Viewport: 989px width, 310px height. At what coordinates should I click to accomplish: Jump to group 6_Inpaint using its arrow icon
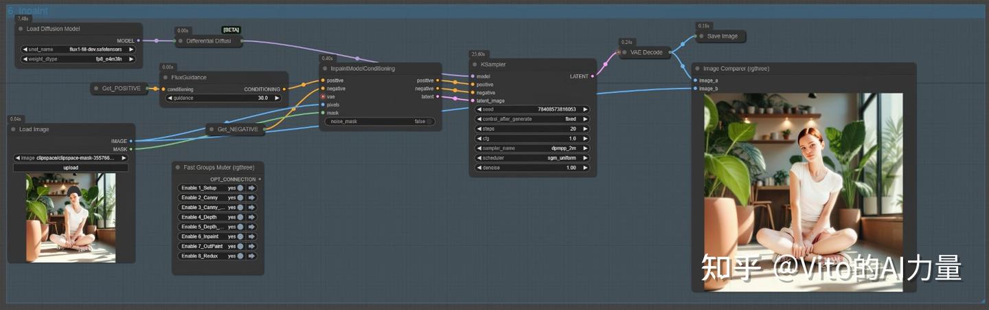click(x=251, y=236)
